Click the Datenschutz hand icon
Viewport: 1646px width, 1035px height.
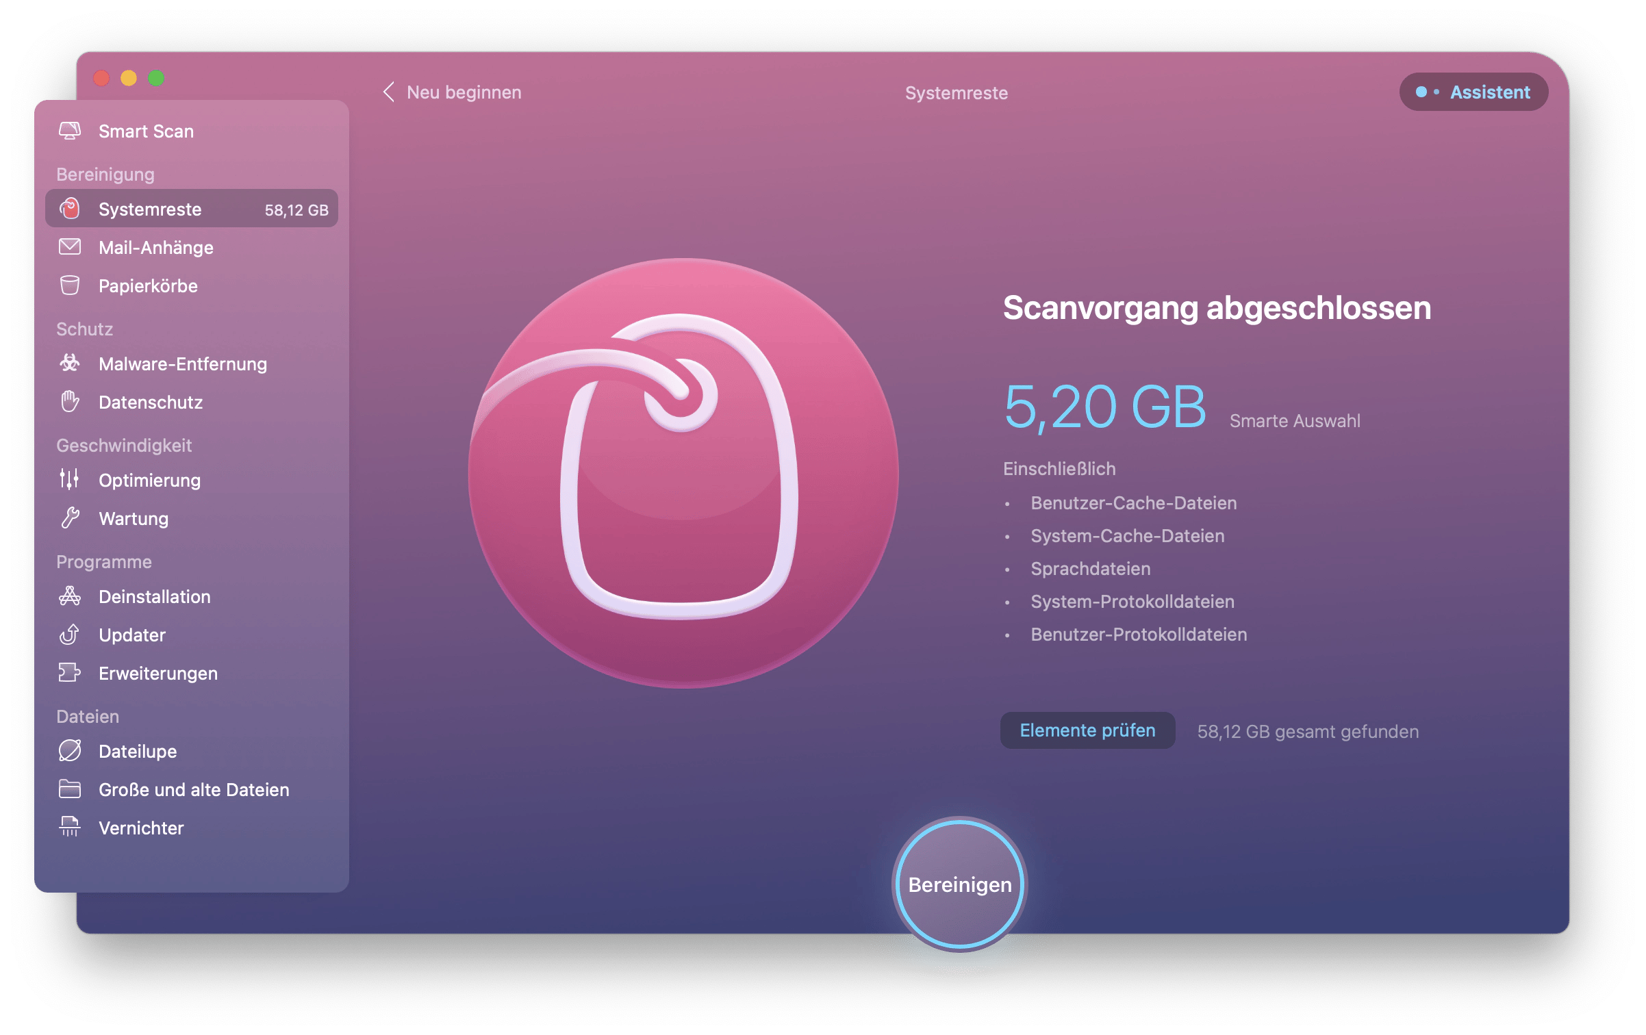point(70,402)
